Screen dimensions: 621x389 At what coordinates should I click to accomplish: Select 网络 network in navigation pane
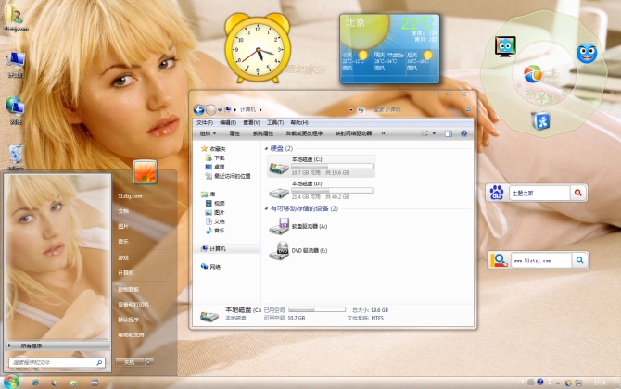pos(210,267)
